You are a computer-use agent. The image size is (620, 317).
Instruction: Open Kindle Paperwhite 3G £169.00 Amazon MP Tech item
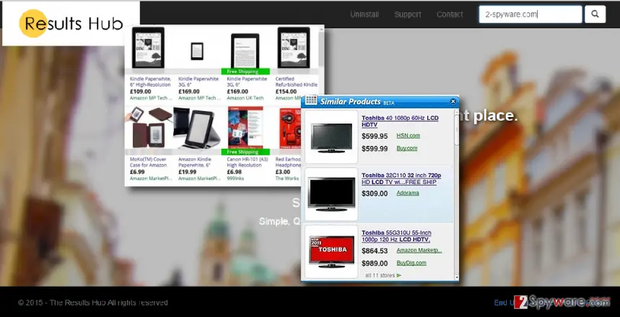coord(199,82)
